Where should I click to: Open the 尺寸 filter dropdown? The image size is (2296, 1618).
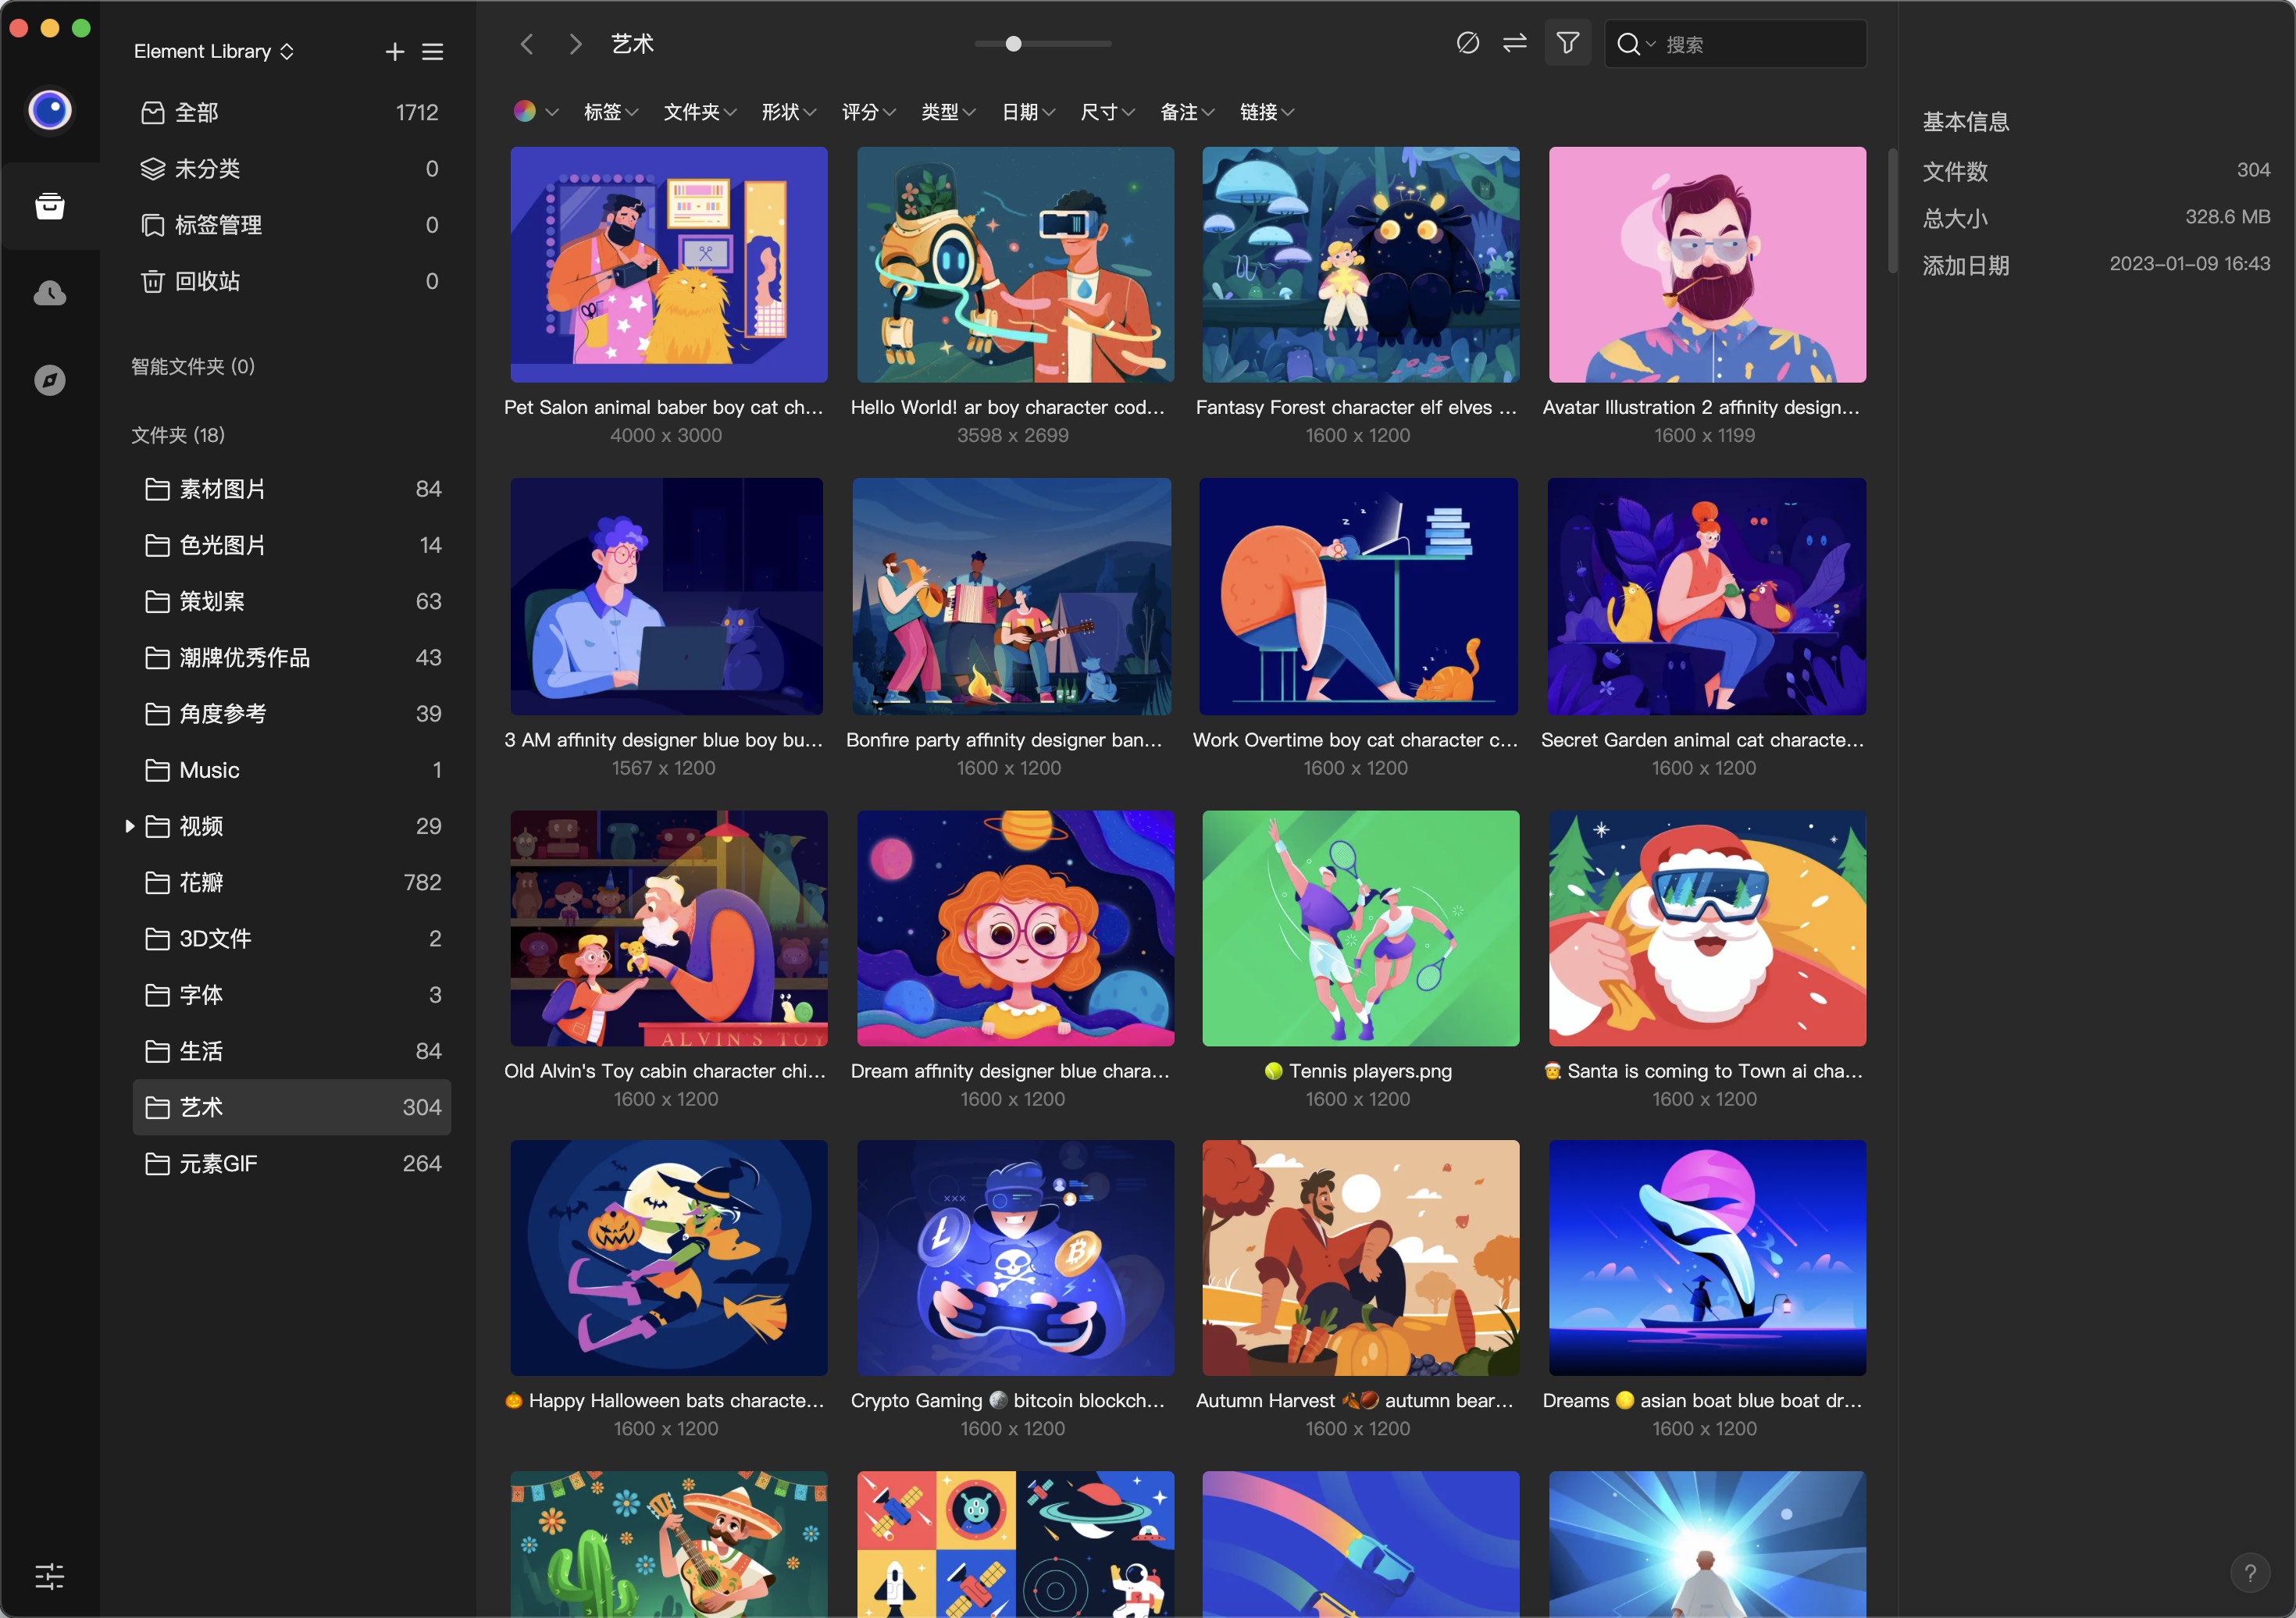tap(1107, 112)
